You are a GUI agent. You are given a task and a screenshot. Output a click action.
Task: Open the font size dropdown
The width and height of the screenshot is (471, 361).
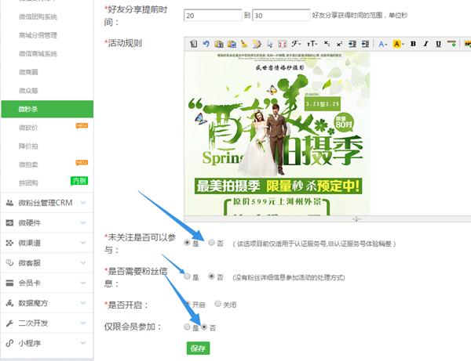(x=312, y=44)
